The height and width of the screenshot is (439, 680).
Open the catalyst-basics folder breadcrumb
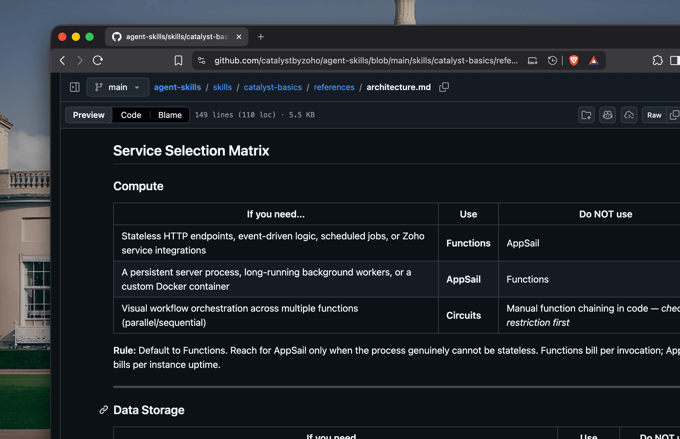pos(273,87)
